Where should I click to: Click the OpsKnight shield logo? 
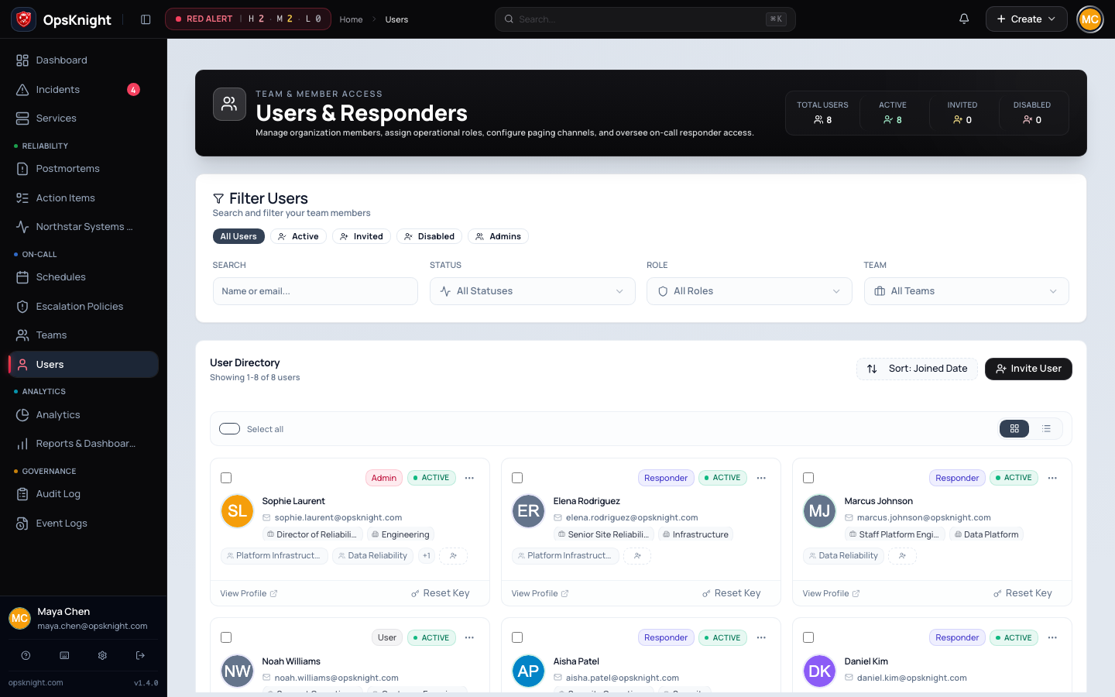24,19
